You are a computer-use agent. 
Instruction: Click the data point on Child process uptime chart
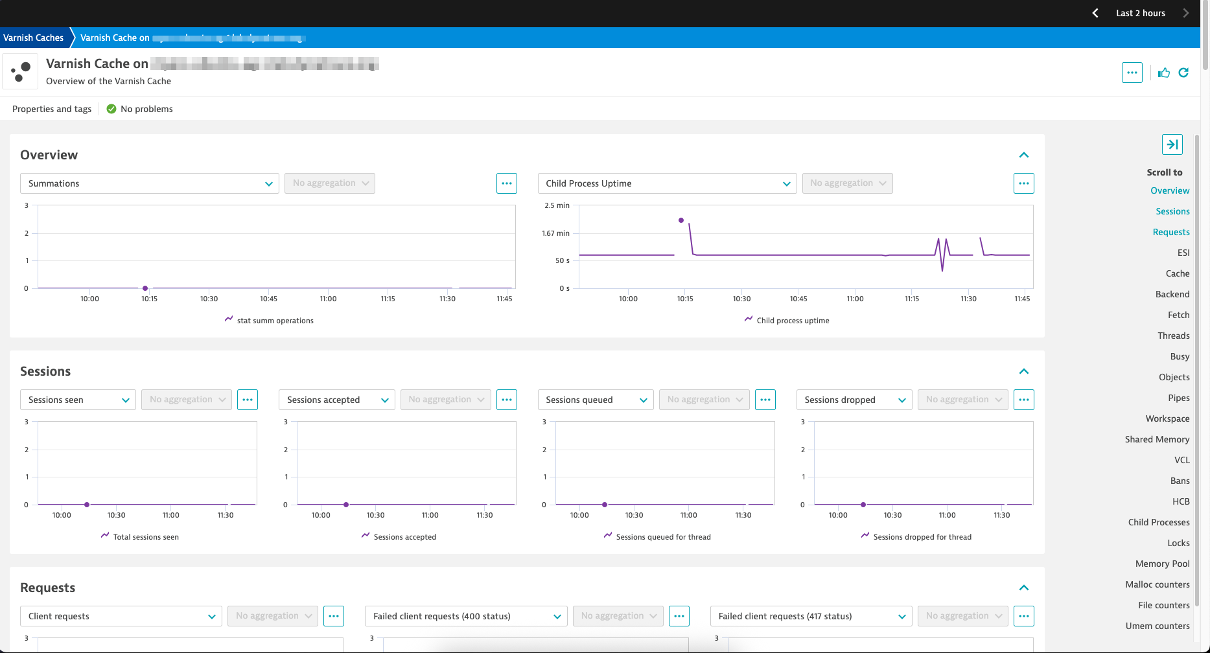coord(681,220)
